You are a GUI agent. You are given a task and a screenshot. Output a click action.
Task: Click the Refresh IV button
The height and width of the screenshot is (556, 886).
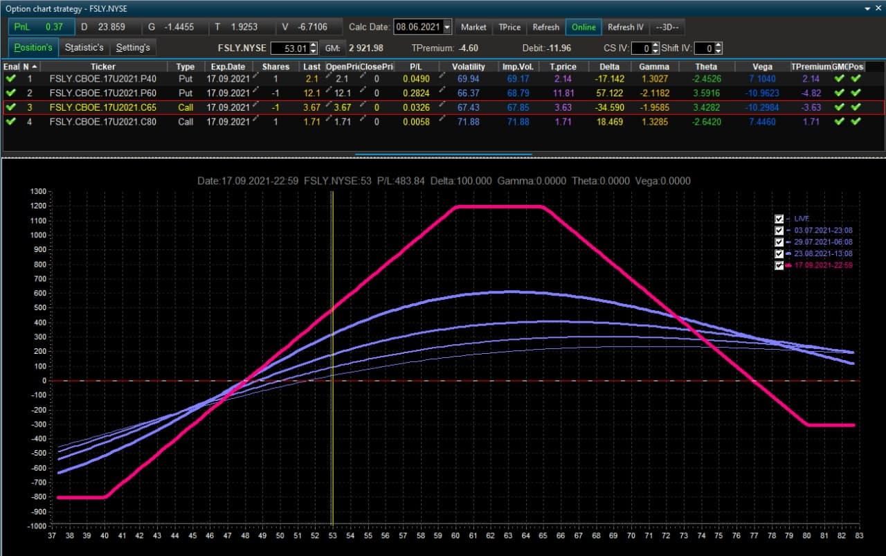[x=626, y=27]
